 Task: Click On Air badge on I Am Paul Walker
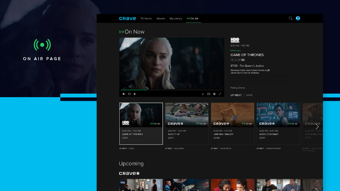click(x=247, y=124)
